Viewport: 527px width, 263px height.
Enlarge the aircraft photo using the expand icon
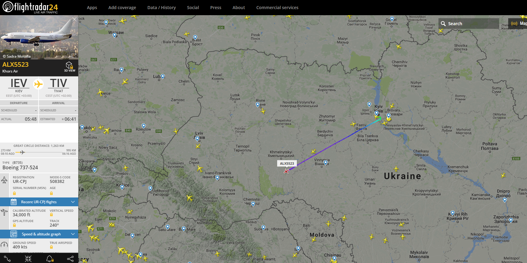pyautogui.click(x=74, y=56)
